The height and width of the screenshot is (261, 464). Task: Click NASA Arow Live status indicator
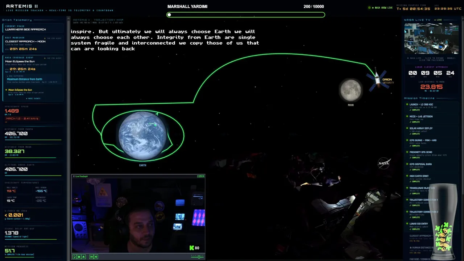pyautogui.click(x=381, y=8)
